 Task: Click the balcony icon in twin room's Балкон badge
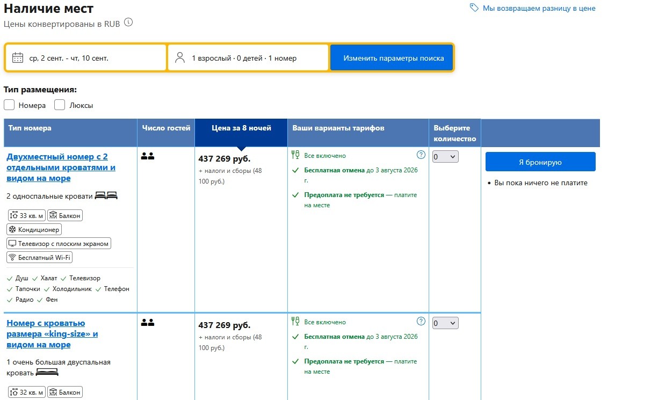[x=53, y=215]
